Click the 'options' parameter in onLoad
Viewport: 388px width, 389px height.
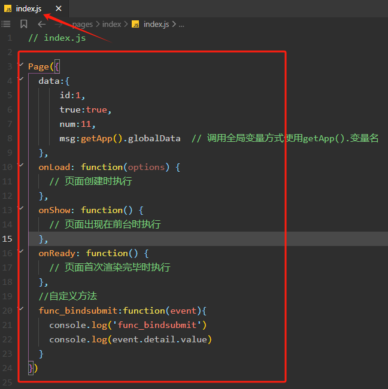click(x=146, y=167)
